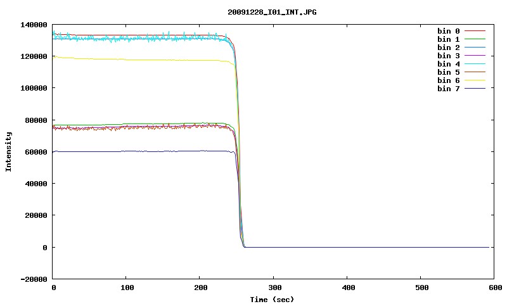507x304 pixels.
Task: Click the dark blue bin 7 legend line sample
Action: (x=475, y=89)
